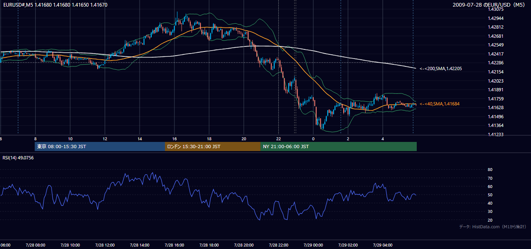This screenshot has width=531, height=249.
Task: Click price axis value 1.42286
Action: [x=495, y=63]
